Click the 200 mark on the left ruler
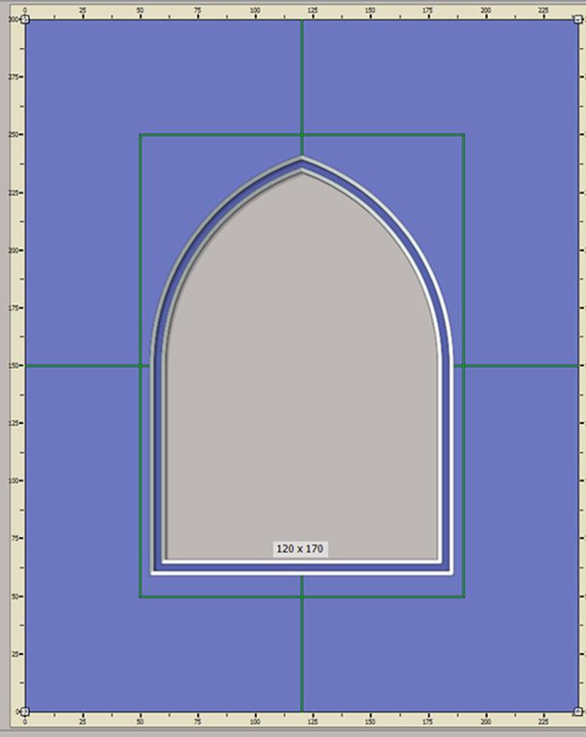 tap(13, 250)
